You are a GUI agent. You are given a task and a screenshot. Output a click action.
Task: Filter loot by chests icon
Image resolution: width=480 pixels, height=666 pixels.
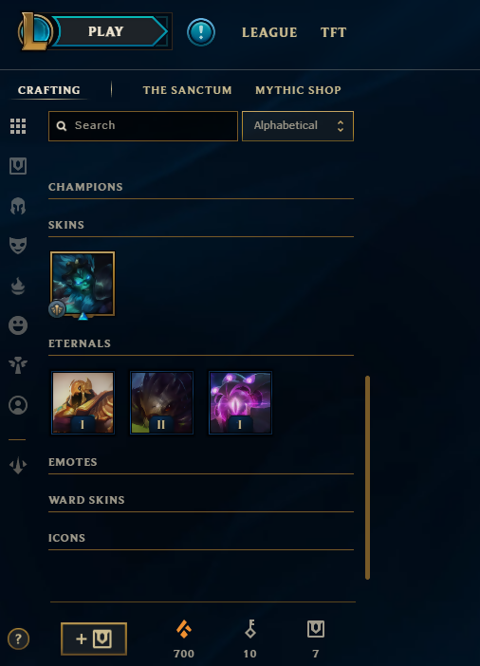click(18, 166)
